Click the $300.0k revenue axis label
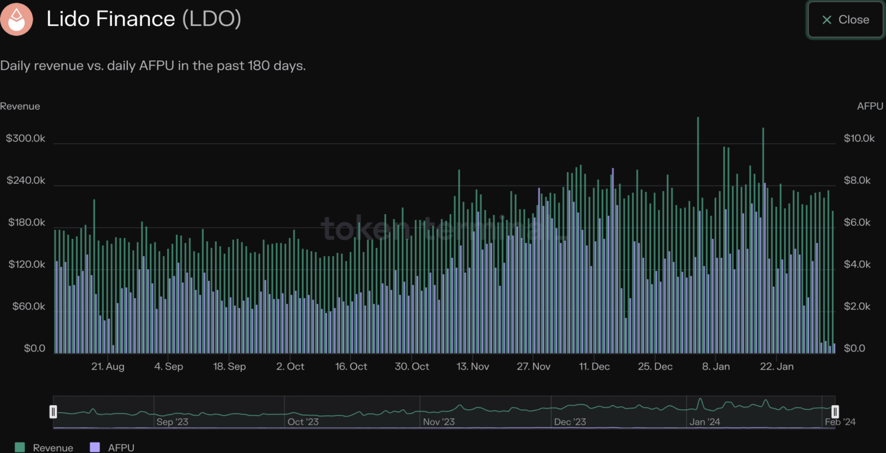 pos(25,139)
